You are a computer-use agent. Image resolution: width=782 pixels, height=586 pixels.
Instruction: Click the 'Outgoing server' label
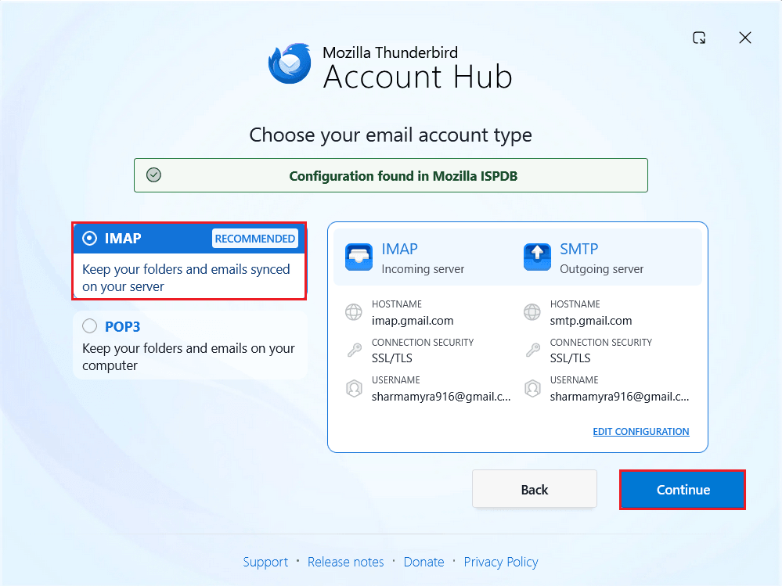(601, 269)
